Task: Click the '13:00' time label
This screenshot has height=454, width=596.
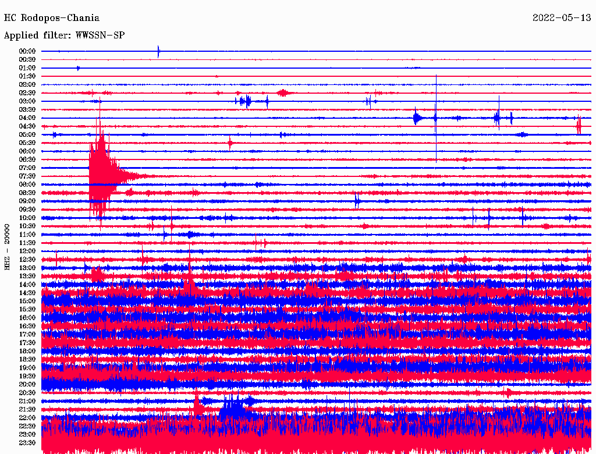Action: point(27,268)
